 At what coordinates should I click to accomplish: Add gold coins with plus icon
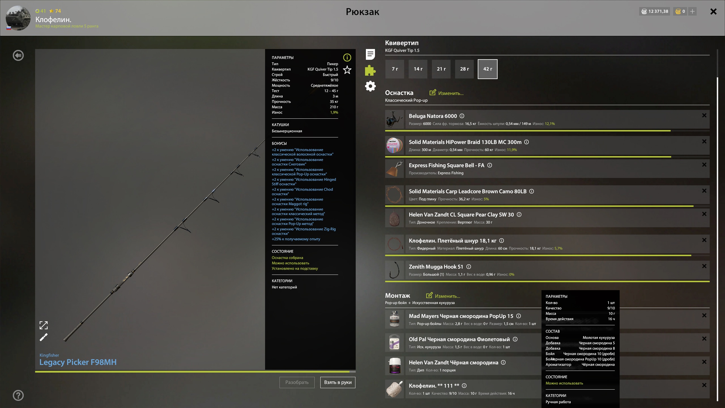692,12
